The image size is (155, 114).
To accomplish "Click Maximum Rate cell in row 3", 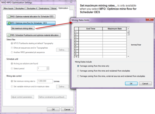I will (x=114, y=37).
